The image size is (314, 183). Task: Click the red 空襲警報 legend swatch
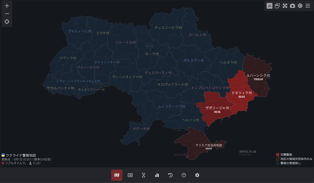[277, 155]
